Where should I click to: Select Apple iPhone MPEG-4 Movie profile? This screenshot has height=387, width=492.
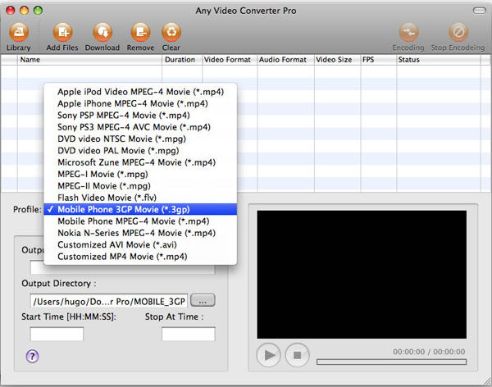point(140,103)
